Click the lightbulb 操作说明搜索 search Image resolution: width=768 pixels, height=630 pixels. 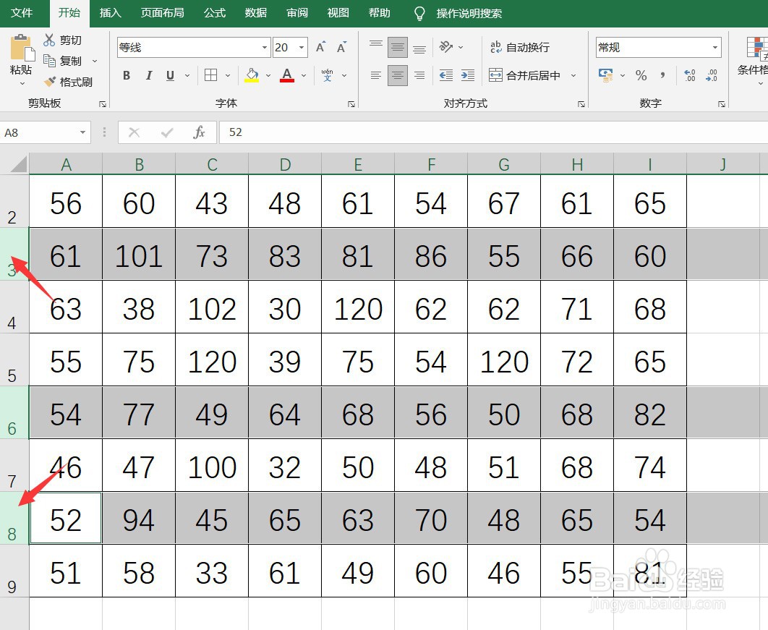click(x=458, y=13)
